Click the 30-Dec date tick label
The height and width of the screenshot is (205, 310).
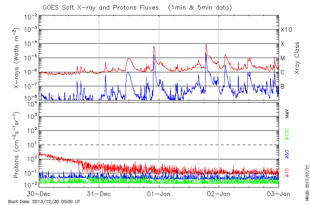click(x=39, y=194)
